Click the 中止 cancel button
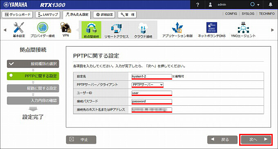Image resolution: width=278 pixels, height=149 pixels. coord(81,140)
